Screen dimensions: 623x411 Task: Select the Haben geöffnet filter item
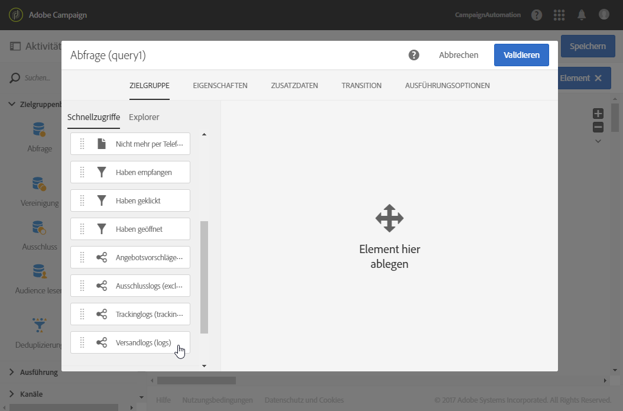pyautogui.click(x=130, y=229)
